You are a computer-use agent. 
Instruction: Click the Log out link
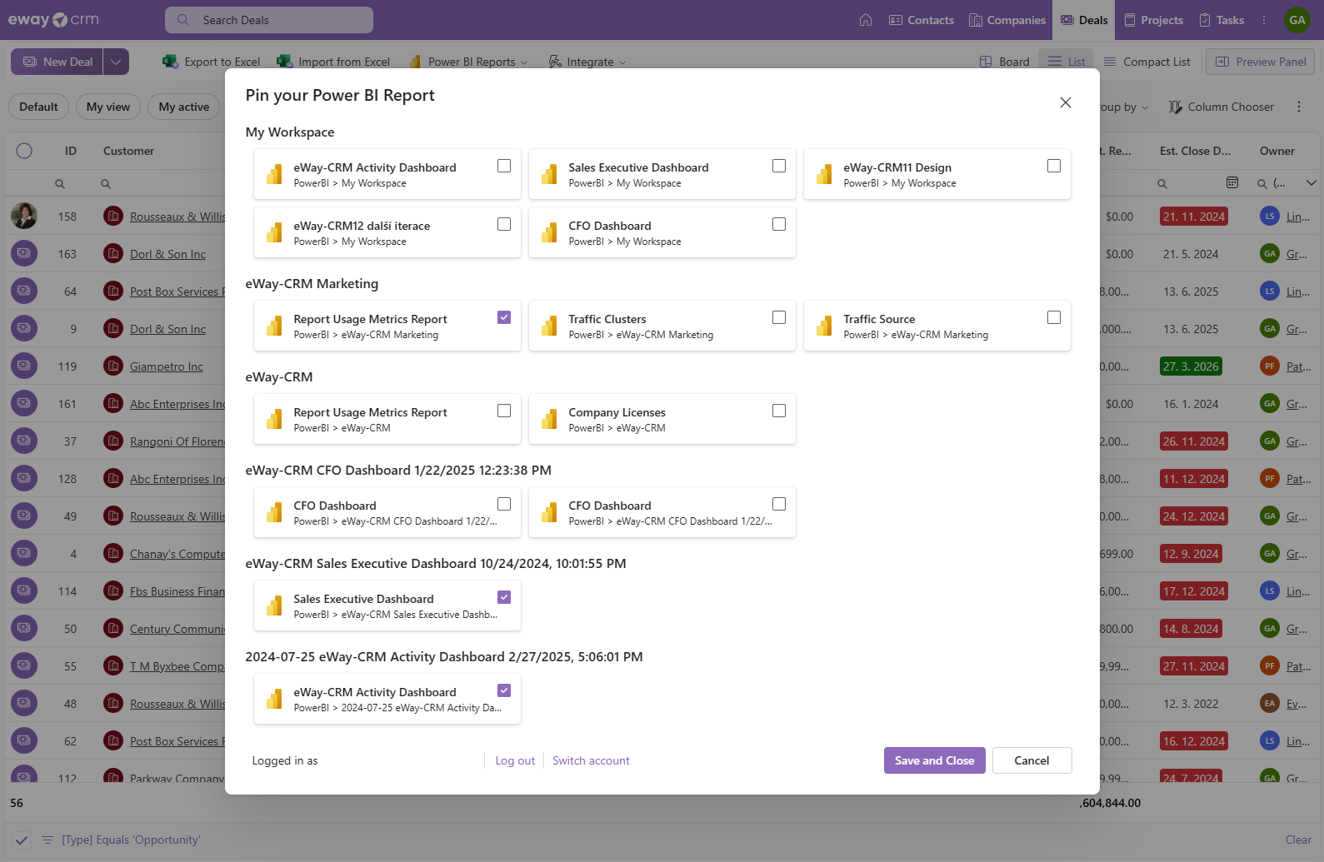click(x=515, y=760)
